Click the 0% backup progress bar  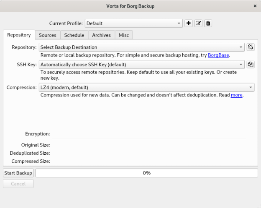146,173
